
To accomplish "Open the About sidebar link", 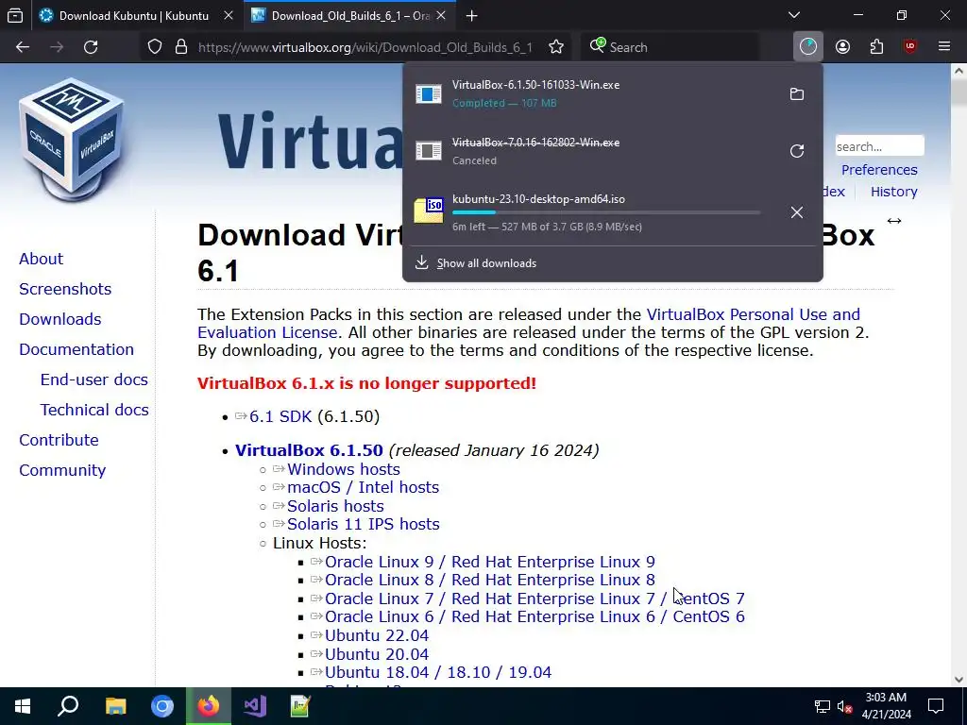I will pyautogui.click(x=41, y=259).
